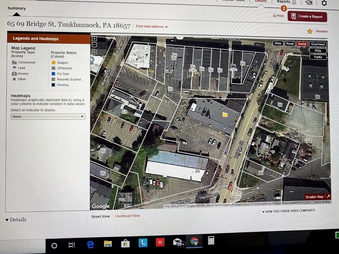Screen dimensions: 339x254
Task: Open the Reports menu
Action: 284,2
